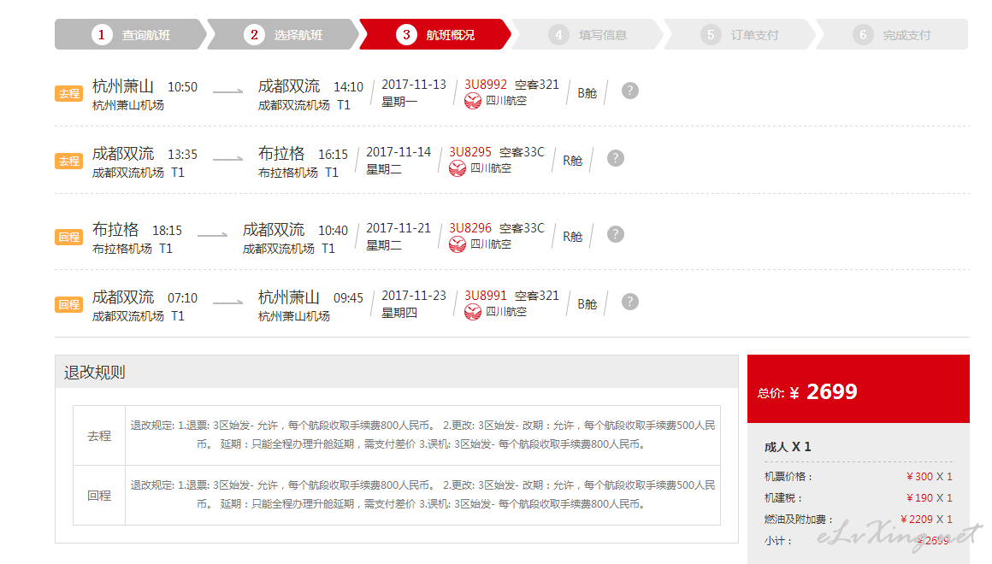The width and height of the screenshot is (992, 564).
Task: Go to step 2 选择航班
Action: [x=283, y=34]
